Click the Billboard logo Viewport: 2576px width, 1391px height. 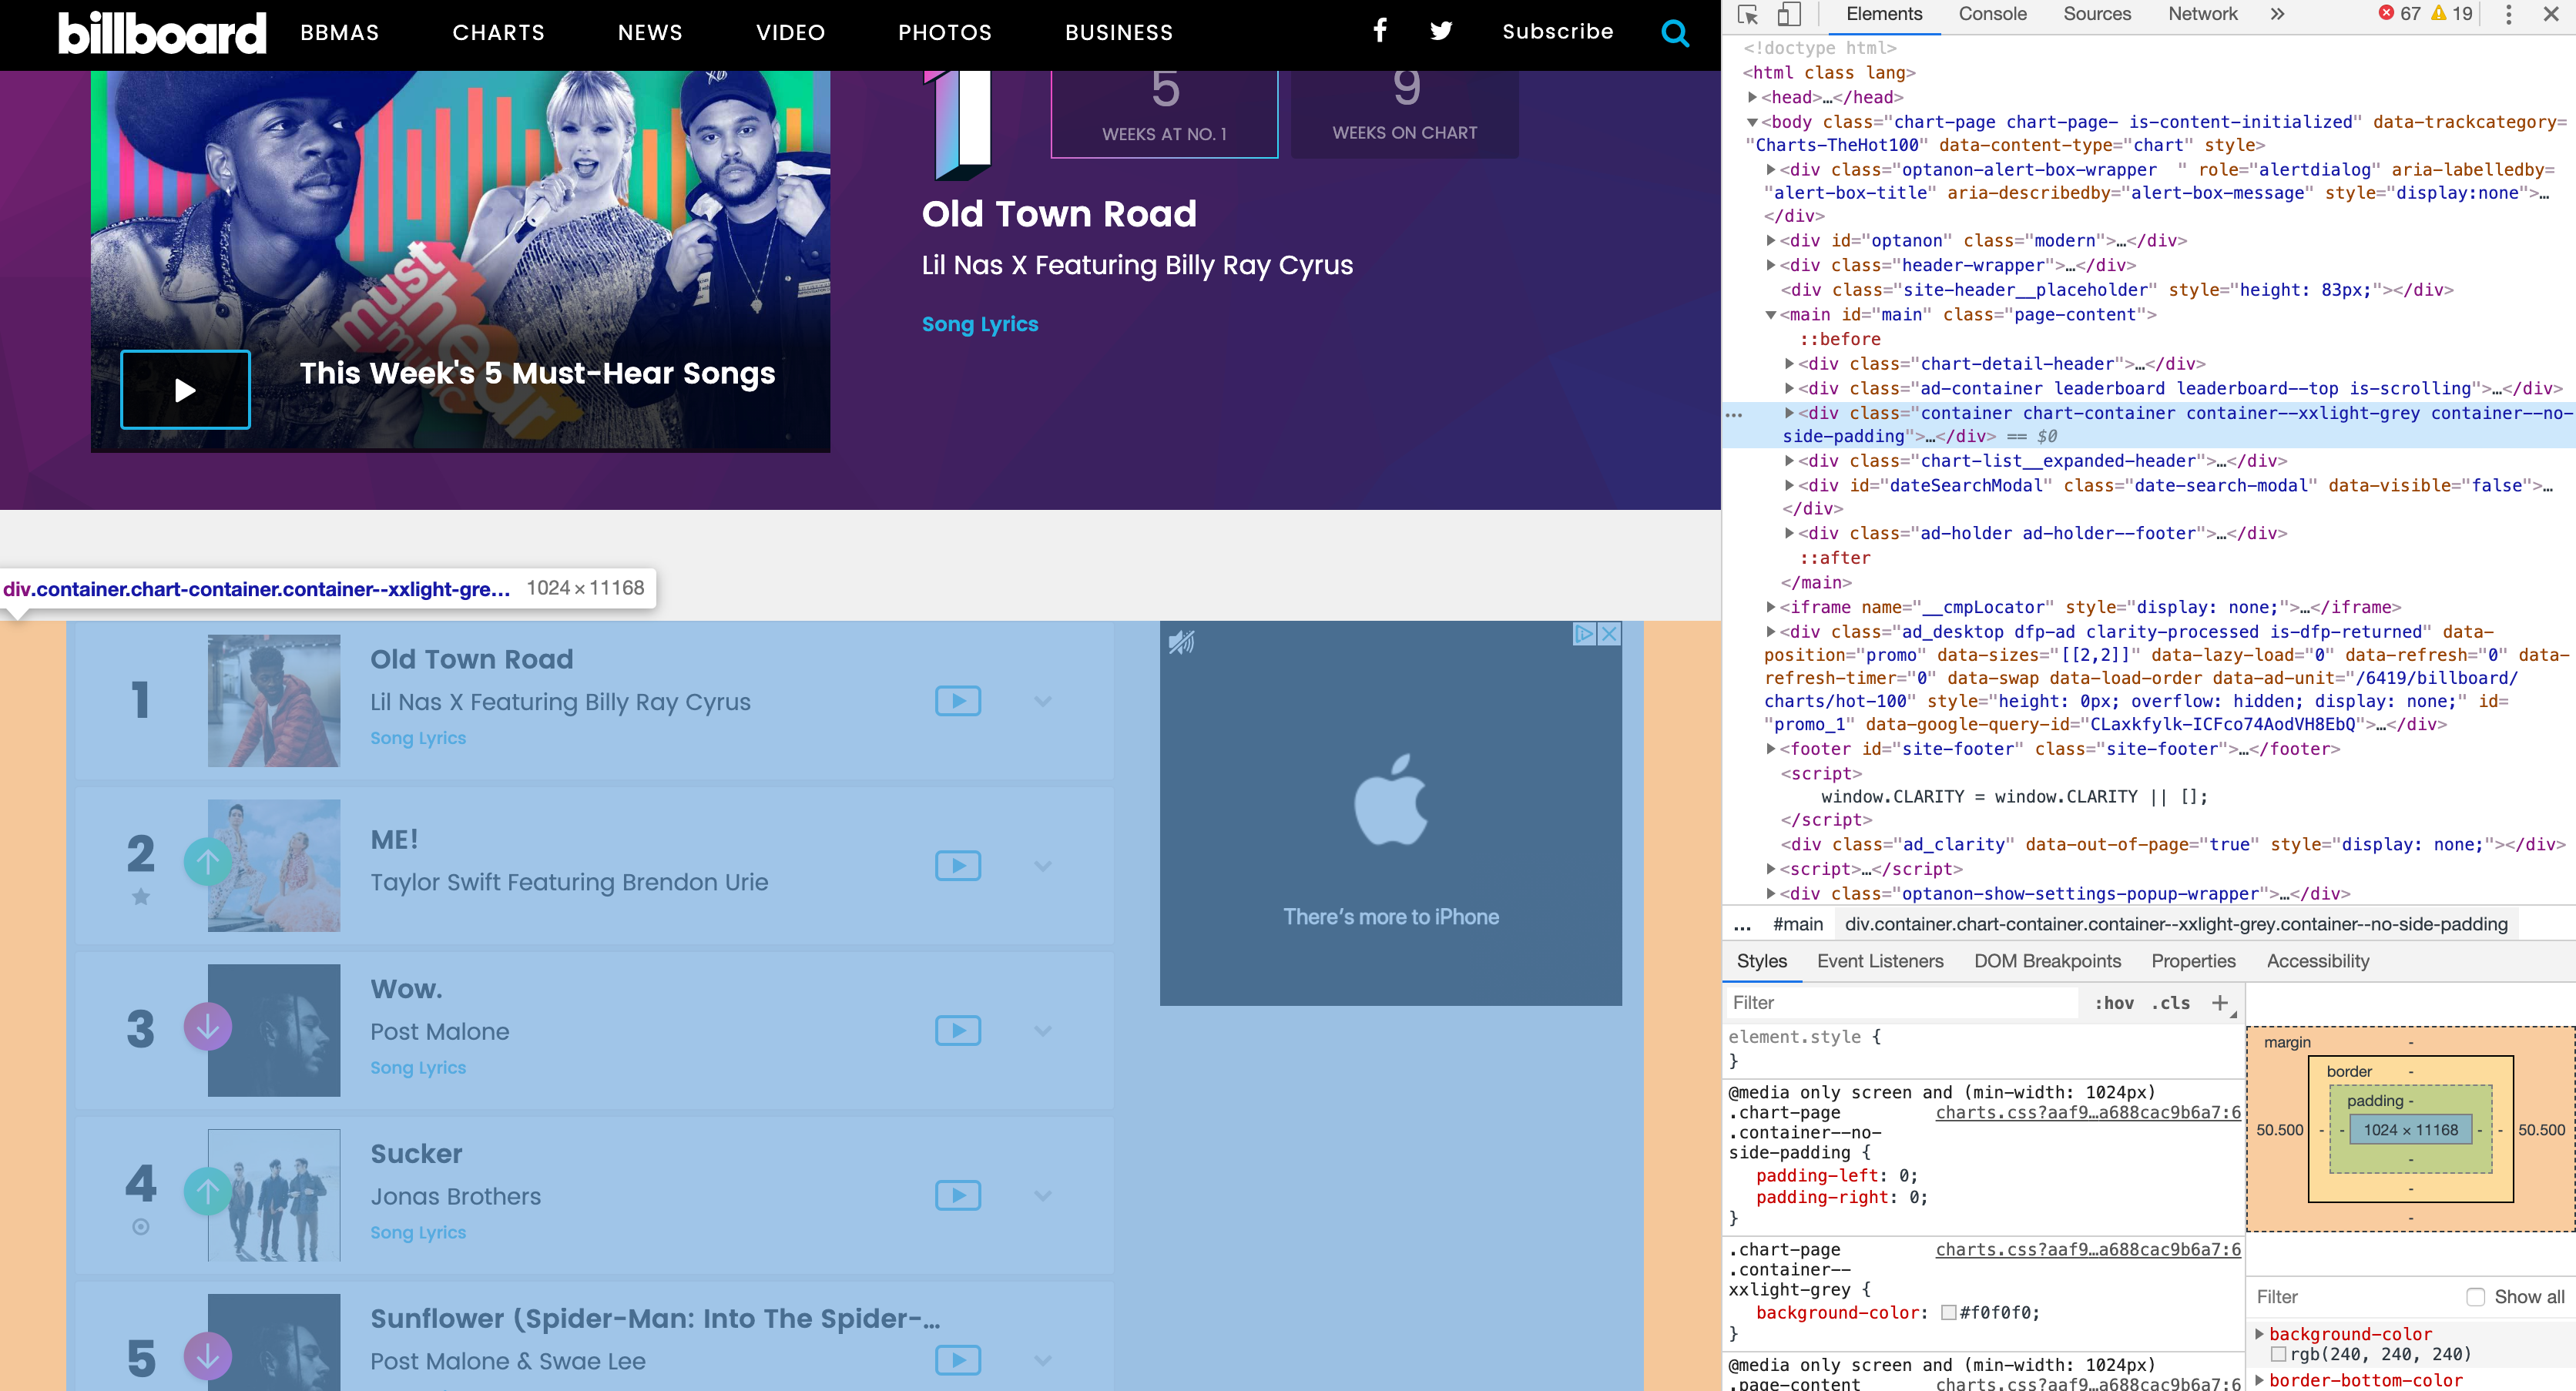coord(162,33)
